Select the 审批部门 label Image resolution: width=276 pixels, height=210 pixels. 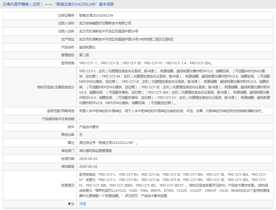click(67, 151)
